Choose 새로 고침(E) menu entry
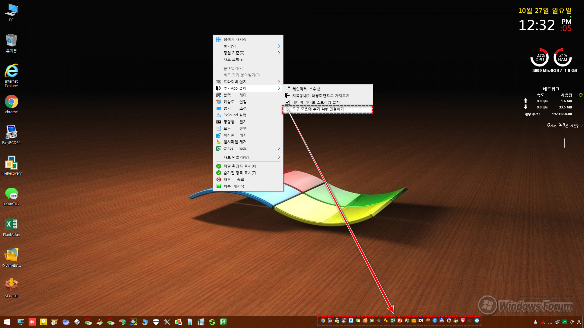Screen dimensions: 584x328 pos(248,60)
